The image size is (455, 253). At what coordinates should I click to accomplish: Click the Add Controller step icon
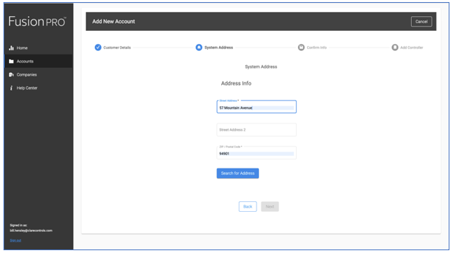pos(395,48)
